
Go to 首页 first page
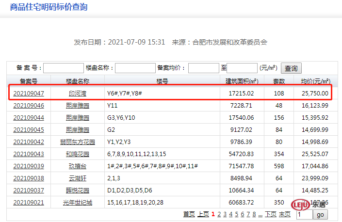(189, 214)
